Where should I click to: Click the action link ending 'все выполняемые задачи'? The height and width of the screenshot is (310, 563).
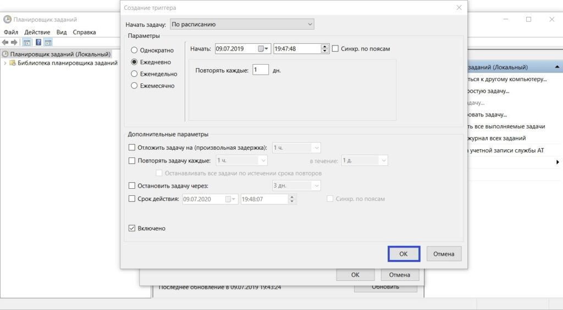click(506, 127)
